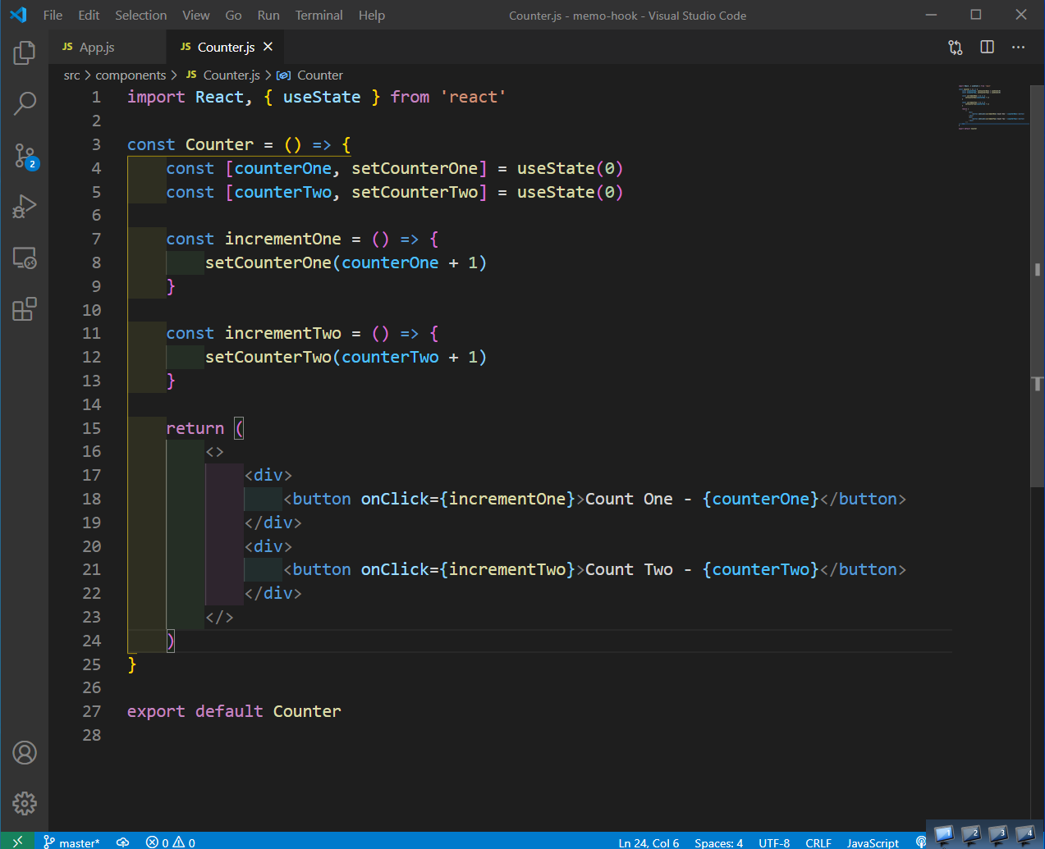Screen dimensions: 1045x849
Task: Change file encoding UTF-8
Action: tap(774, 842)
